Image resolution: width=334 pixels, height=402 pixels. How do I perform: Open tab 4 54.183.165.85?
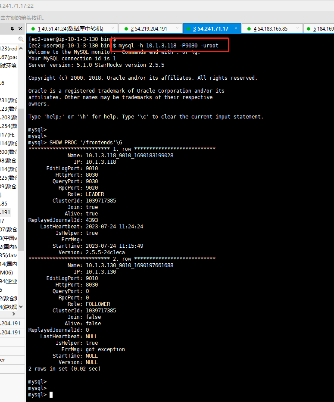coord(271,29)
